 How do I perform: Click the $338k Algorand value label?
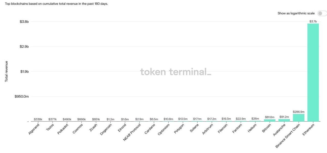click(x=38, y=119)
